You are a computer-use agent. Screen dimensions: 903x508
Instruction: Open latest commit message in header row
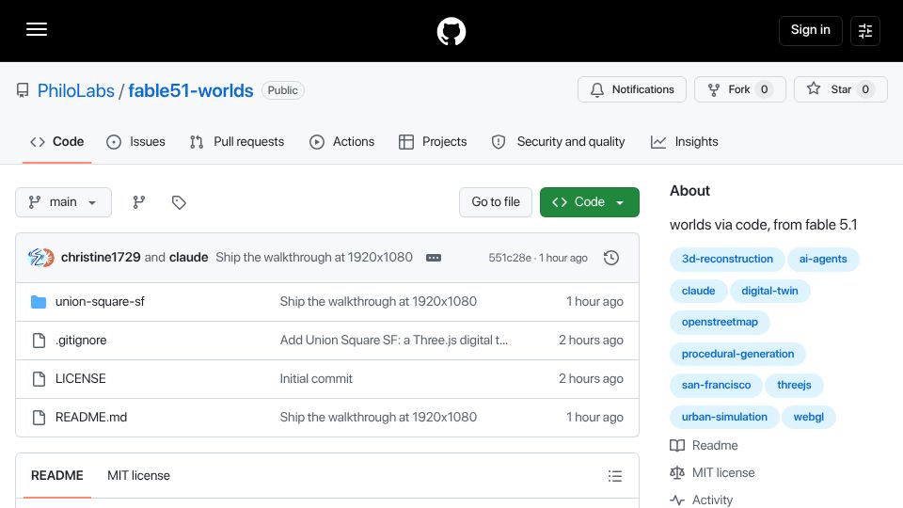tap(314, 258)
